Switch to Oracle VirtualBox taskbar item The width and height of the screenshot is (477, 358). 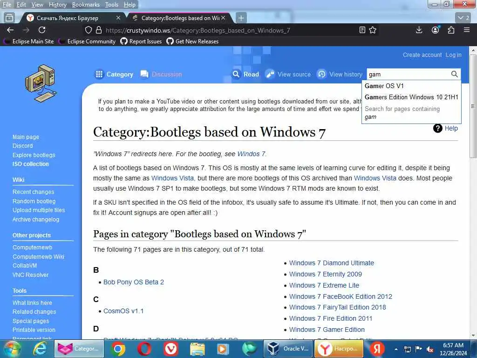coord(288,349)
